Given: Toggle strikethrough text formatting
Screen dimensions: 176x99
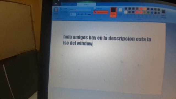Looking at the screenshot, I should [89, 14].
